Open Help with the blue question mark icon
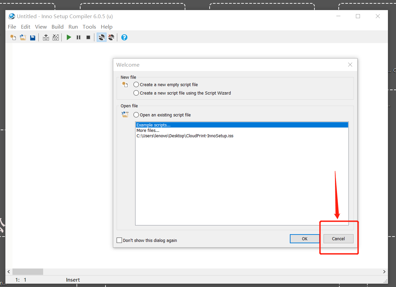Screen dimensions: 396x287 (124, 38)
